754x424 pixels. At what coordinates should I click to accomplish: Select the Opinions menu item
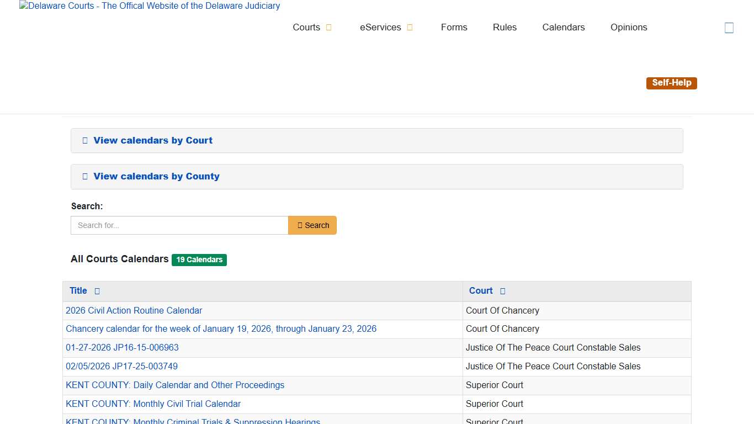pyautogui.click(x=628, y=27)
